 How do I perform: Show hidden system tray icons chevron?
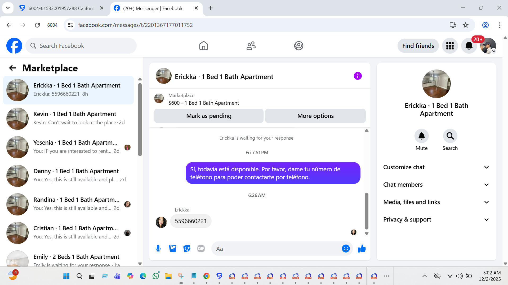point(424,276)
